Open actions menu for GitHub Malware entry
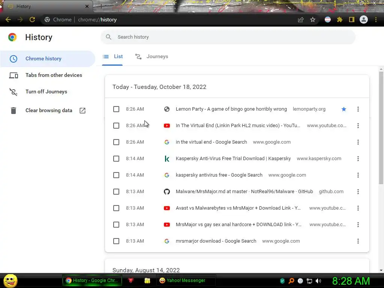Viewport: 384px width, 288px height. pyautogui.click(x=358, y=192)
